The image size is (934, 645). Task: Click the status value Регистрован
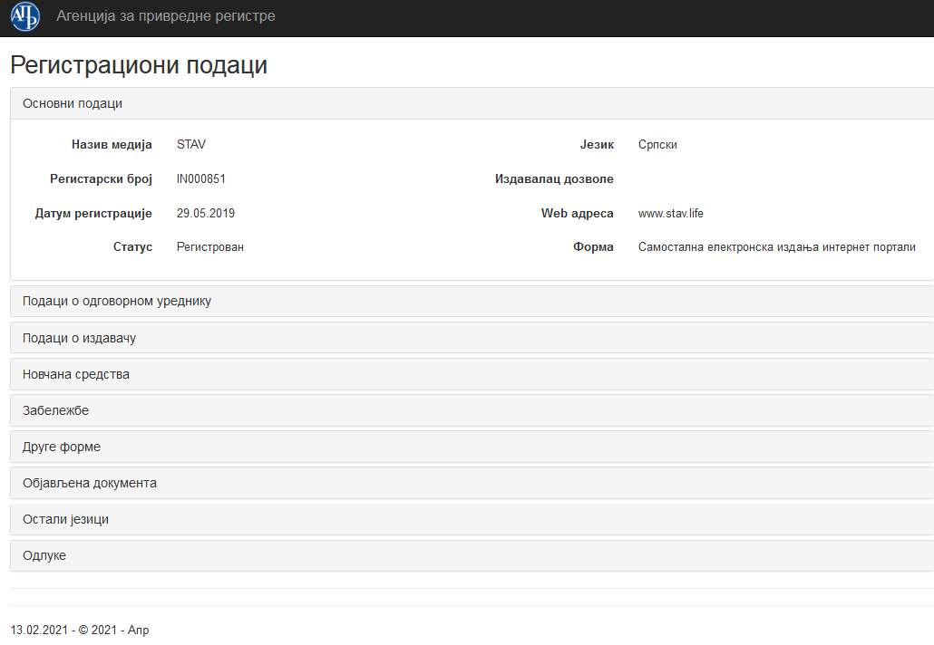coord(210,247)
